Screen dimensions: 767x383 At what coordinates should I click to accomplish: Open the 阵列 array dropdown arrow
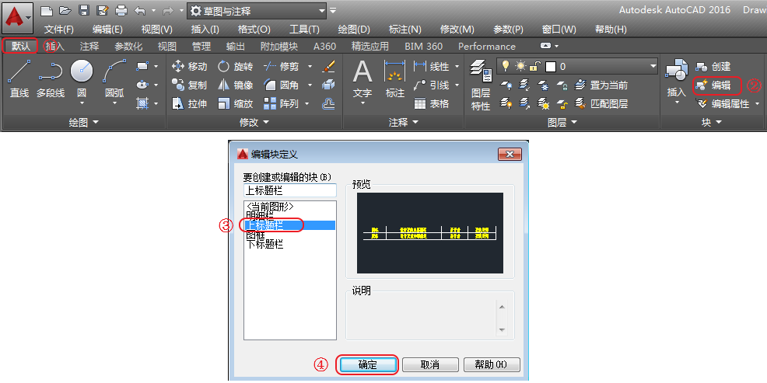[x=307, y=103]
